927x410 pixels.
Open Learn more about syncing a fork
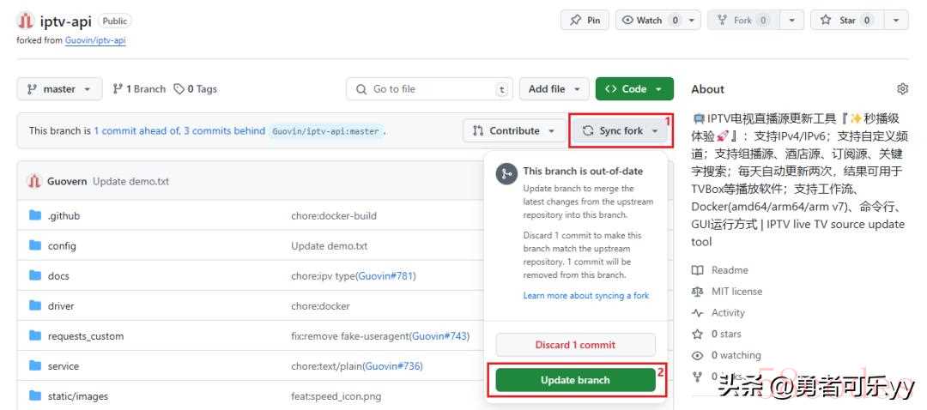tap(586, 295)
